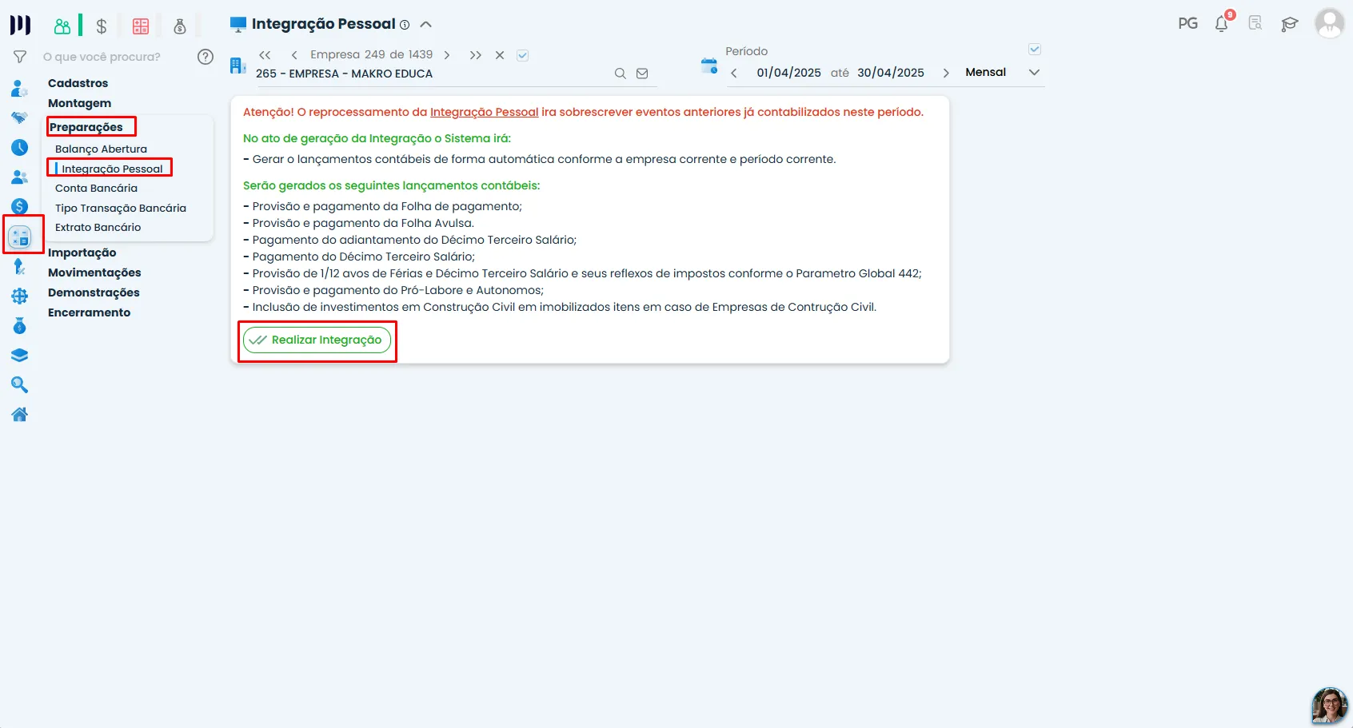The image size is (1353, 728).
Task: Expand the Movimentações menu
Action: [94, 273]
